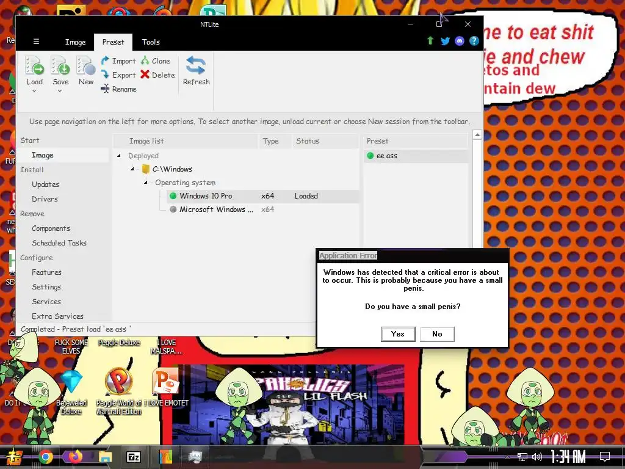The height and width of the screenshot is (469, 625).
Task: Click the Preset panel header
Action: pos(415,141)
